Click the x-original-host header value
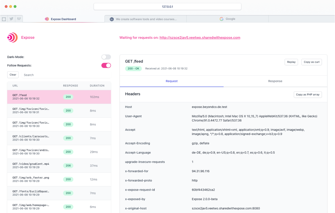 tap(226, 208)
